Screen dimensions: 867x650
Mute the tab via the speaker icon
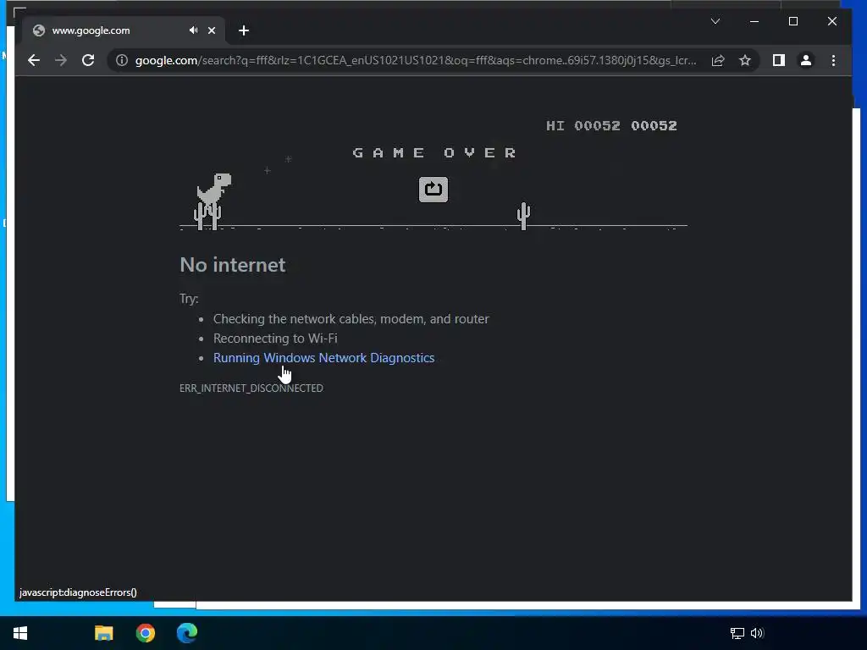click(193, 30)
